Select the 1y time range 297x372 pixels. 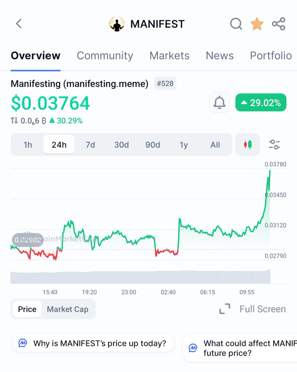184,145
